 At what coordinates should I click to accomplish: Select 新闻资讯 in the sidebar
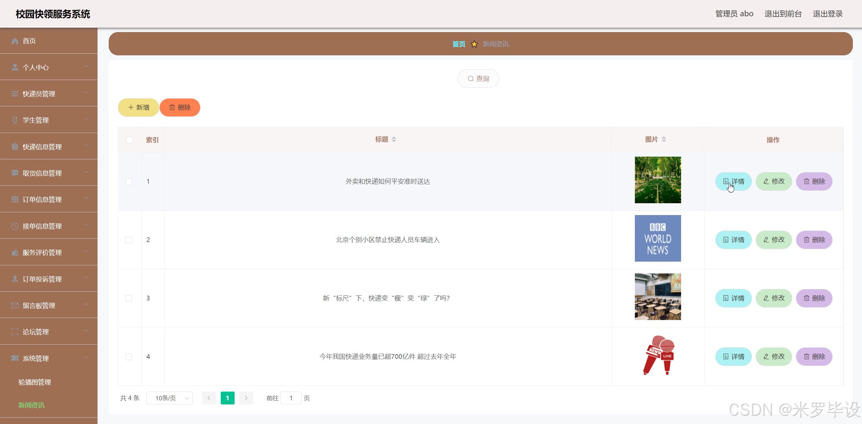(x=31, y=405)
